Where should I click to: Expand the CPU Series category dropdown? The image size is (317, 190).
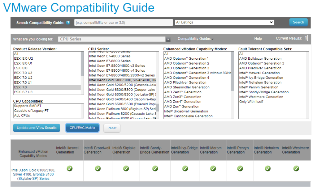point(168,39)
